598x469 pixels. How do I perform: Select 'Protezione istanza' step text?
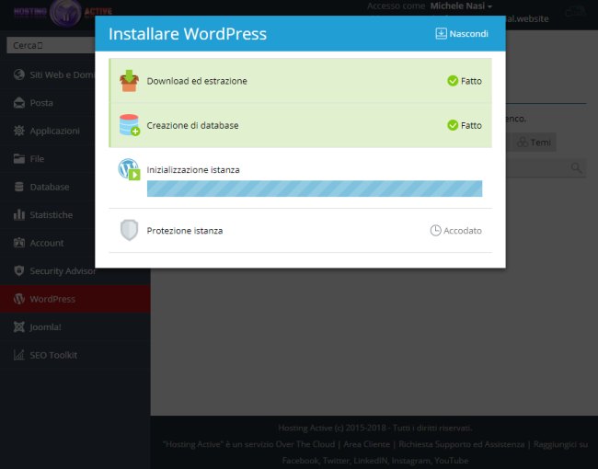[185, 231]
